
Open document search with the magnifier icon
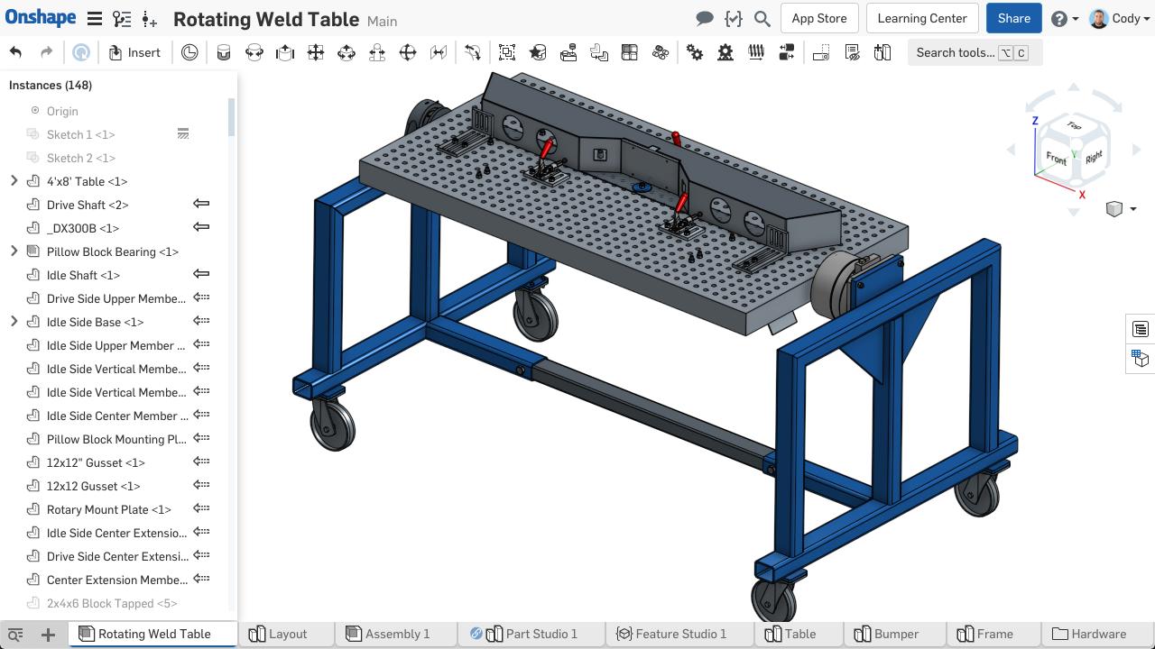coord(762,18)
